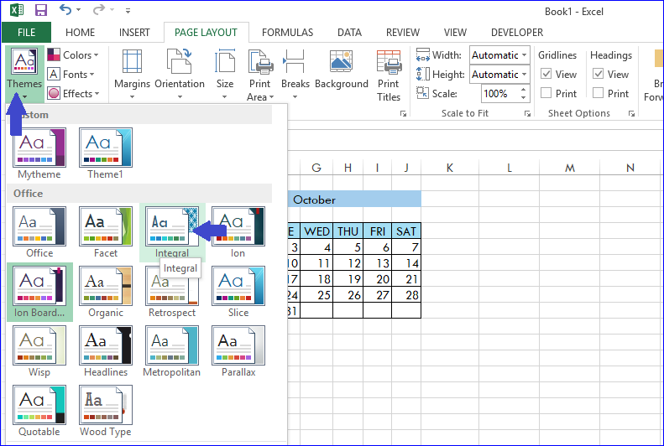Switch to the FORMULAS tab
Screen dimensions: 664x446
(287, 33)
